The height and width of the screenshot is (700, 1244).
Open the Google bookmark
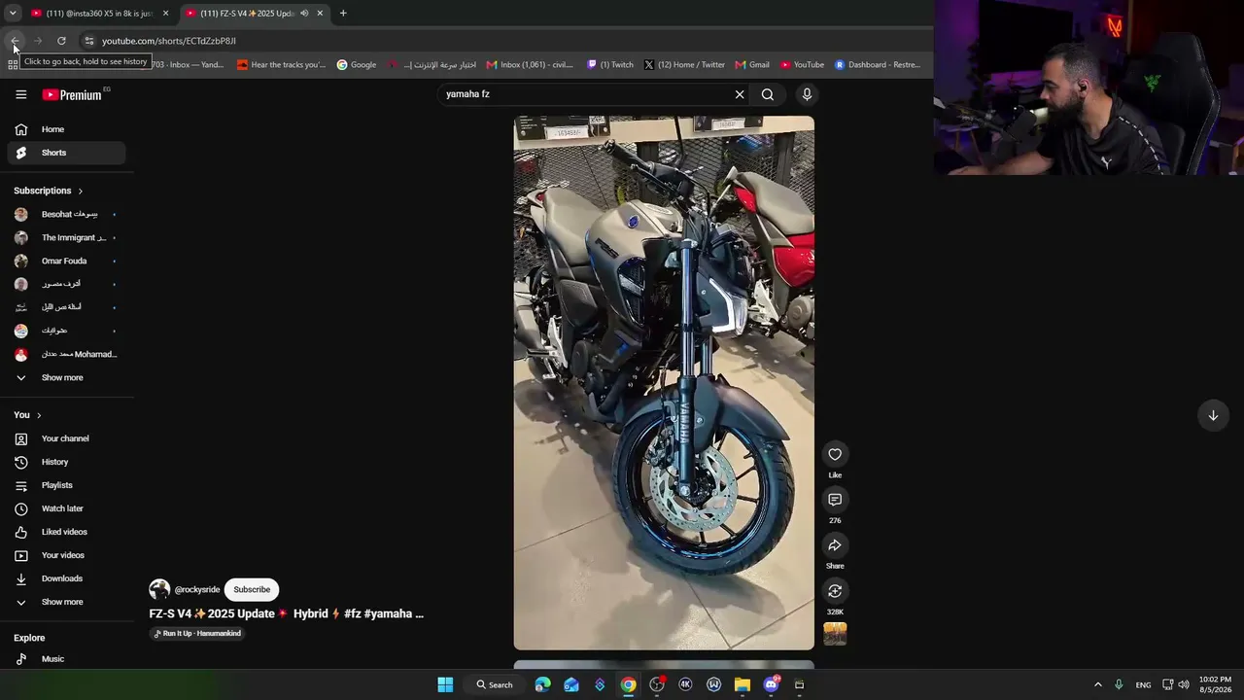pos(357,65)
